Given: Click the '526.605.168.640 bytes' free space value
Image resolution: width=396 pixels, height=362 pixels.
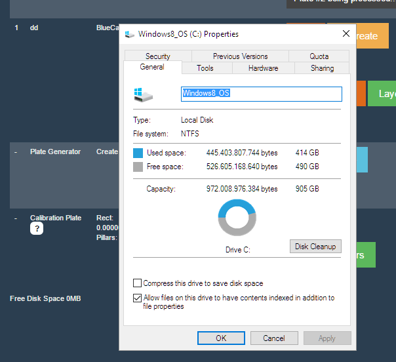Looking at the screenshot, I should coord(242,167).
